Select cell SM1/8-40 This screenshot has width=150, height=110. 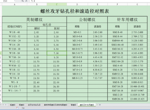pos(118,32)
